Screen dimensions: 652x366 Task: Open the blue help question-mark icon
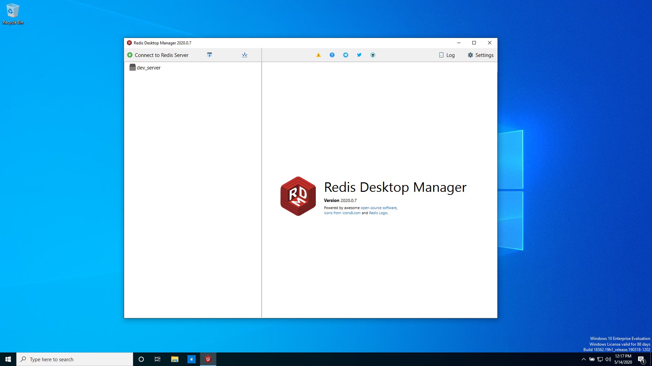pos(332,55)
